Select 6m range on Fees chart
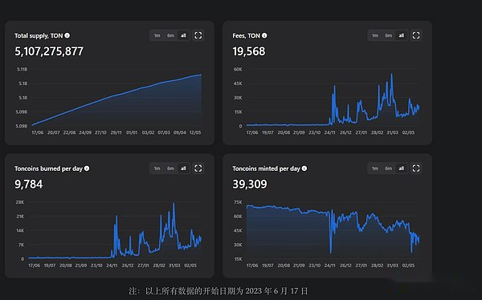Screen dimensions: 482x300 coord(389,35)
